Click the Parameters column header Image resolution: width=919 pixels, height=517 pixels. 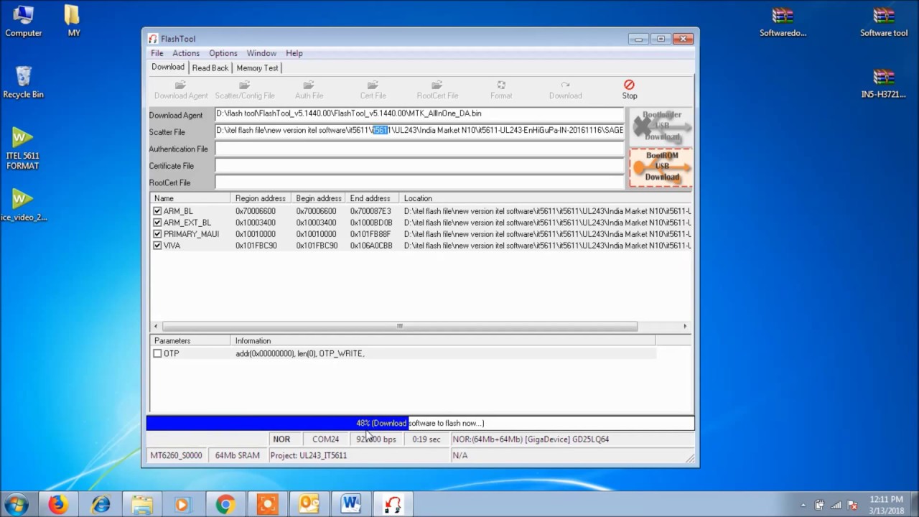pyautogui.click(x=191, y=340)
